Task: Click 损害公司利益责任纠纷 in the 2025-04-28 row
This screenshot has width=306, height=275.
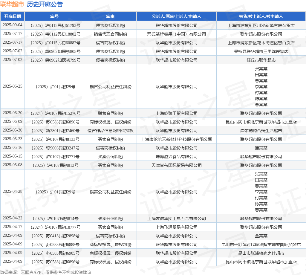Action: pos(110,192)
